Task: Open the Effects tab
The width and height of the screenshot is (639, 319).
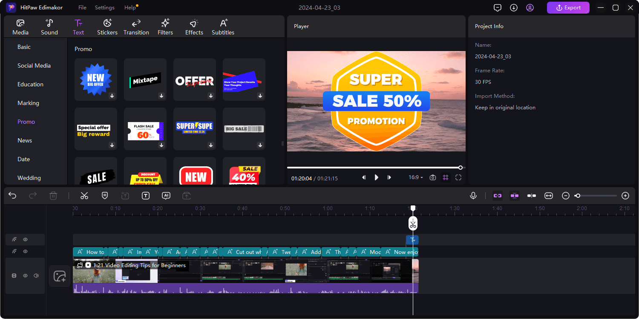Action: coord(194,27)
